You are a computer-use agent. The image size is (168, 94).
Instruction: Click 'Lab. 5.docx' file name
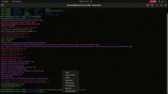(6, 41)
